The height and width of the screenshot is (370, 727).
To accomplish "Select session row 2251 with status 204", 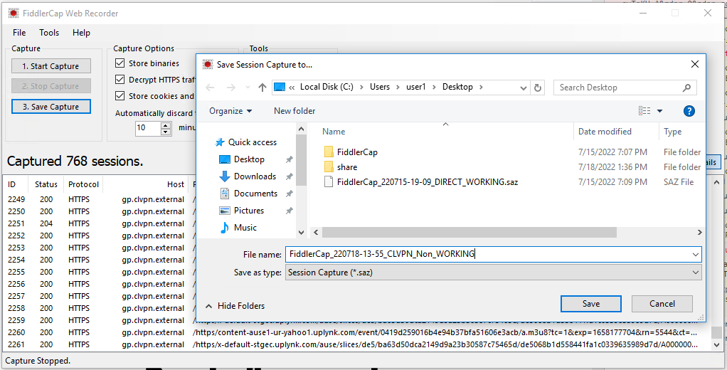I will pyautogui.click(x=99, y=223).
